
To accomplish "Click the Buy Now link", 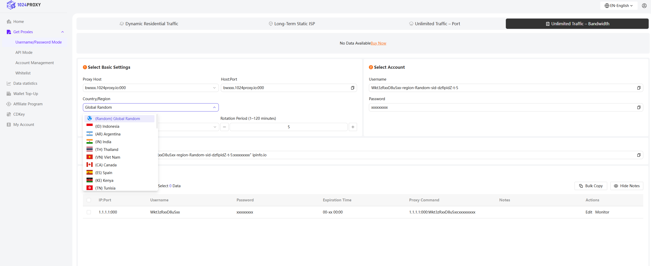I will [378, 43].
